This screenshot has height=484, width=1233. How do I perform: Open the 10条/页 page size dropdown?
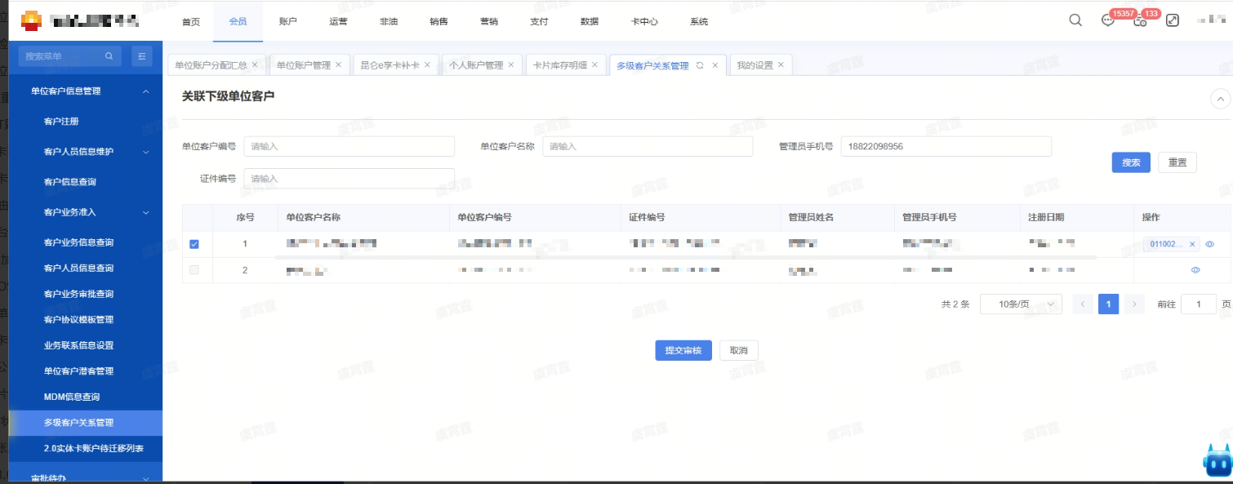tap(1021, 304)
